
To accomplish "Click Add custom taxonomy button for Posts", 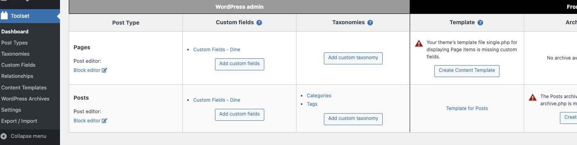I will (353, 119).
